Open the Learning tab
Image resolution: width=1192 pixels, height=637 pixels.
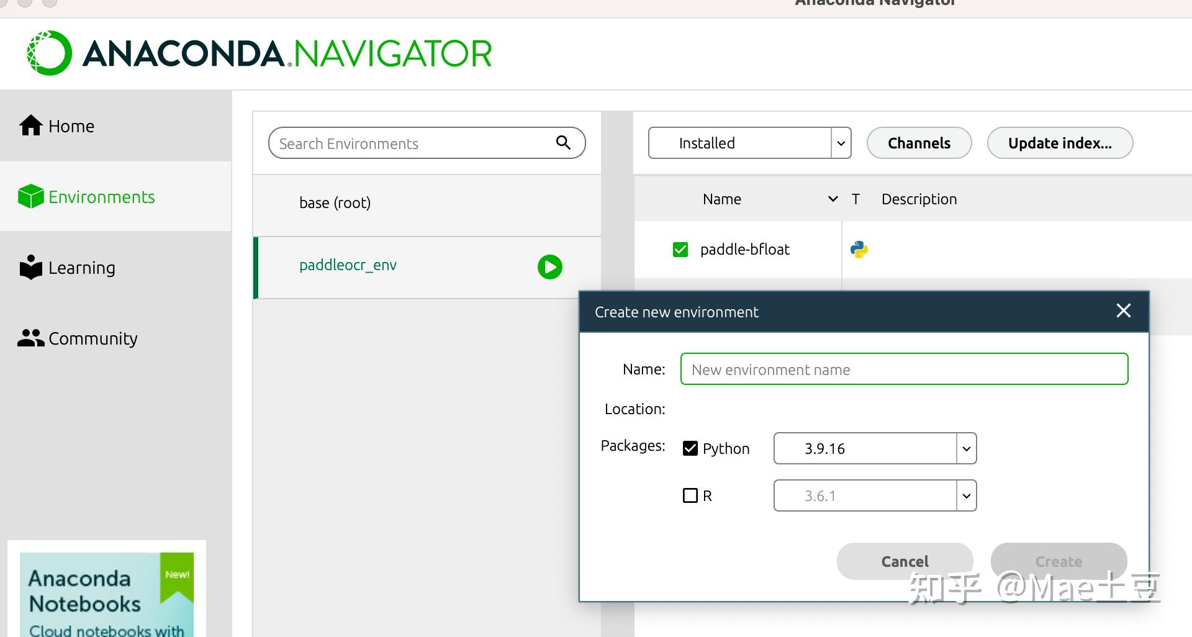pyautogui.click(x=115, y=268)
